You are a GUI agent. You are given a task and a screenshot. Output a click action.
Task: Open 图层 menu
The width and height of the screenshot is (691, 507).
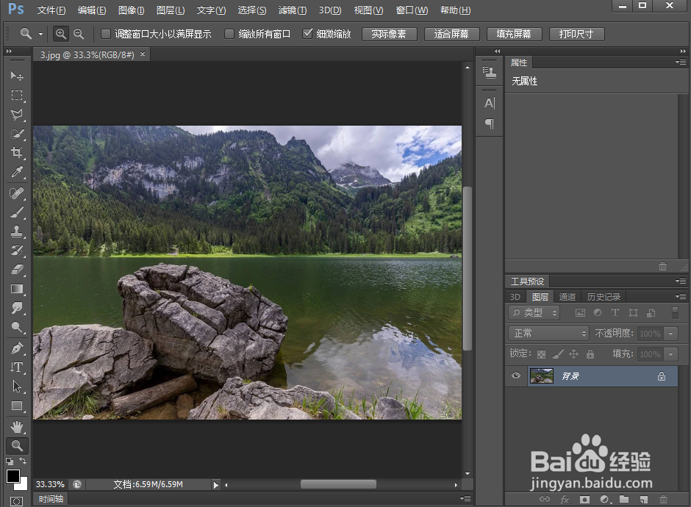[x=171, y=10]
